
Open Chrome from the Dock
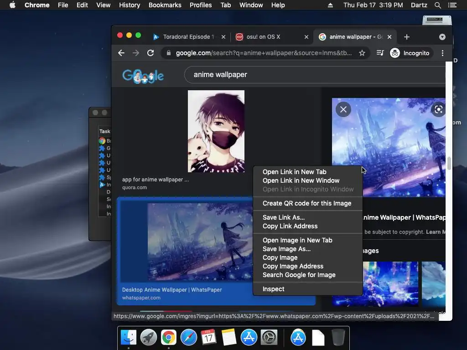click(169, 338)
